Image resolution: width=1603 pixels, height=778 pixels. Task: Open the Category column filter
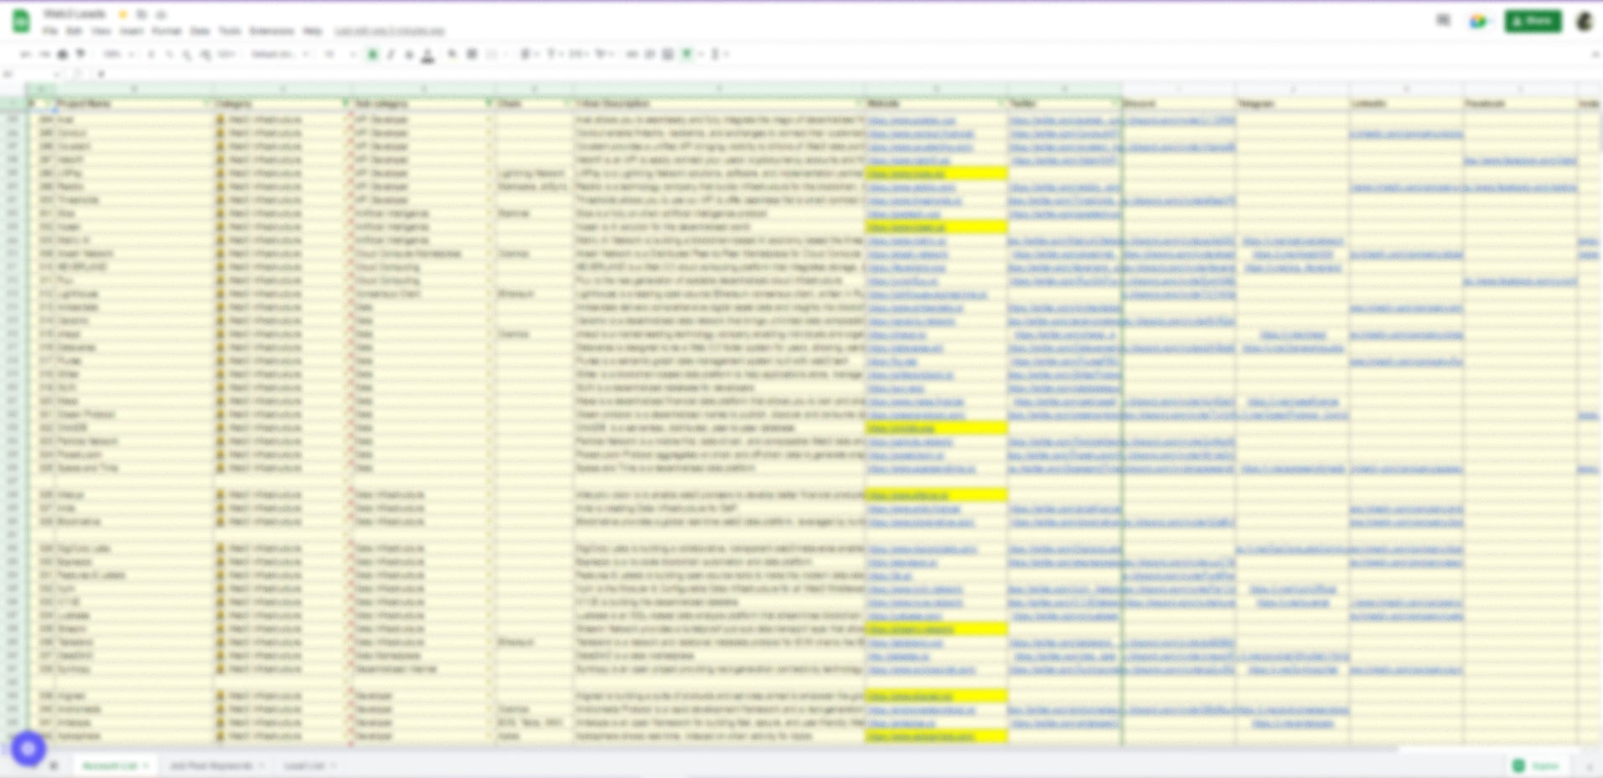[345, 104]
